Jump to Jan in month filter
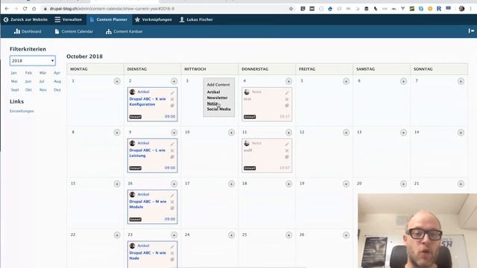This screenshot has height=268, width=477. coord(13,73)
